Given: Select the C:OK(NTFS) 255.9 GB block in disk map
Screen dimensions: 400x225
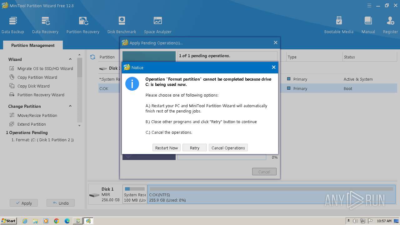Looking at the screenshot, I should 272,194.
